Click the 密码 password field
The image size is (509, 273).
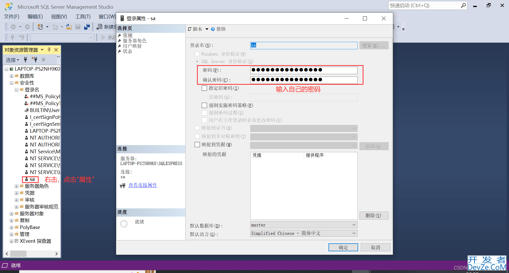point(304,70)
